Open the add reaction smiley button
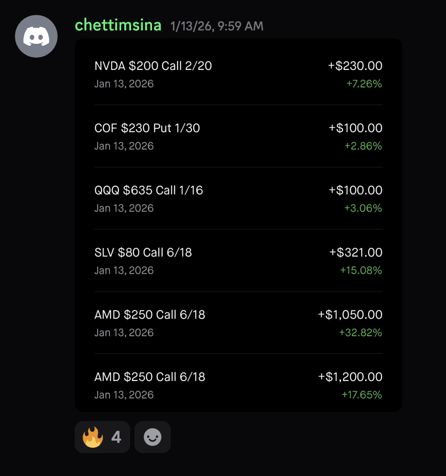The width and height of the screenshot is (446, 476). point(153,438)
